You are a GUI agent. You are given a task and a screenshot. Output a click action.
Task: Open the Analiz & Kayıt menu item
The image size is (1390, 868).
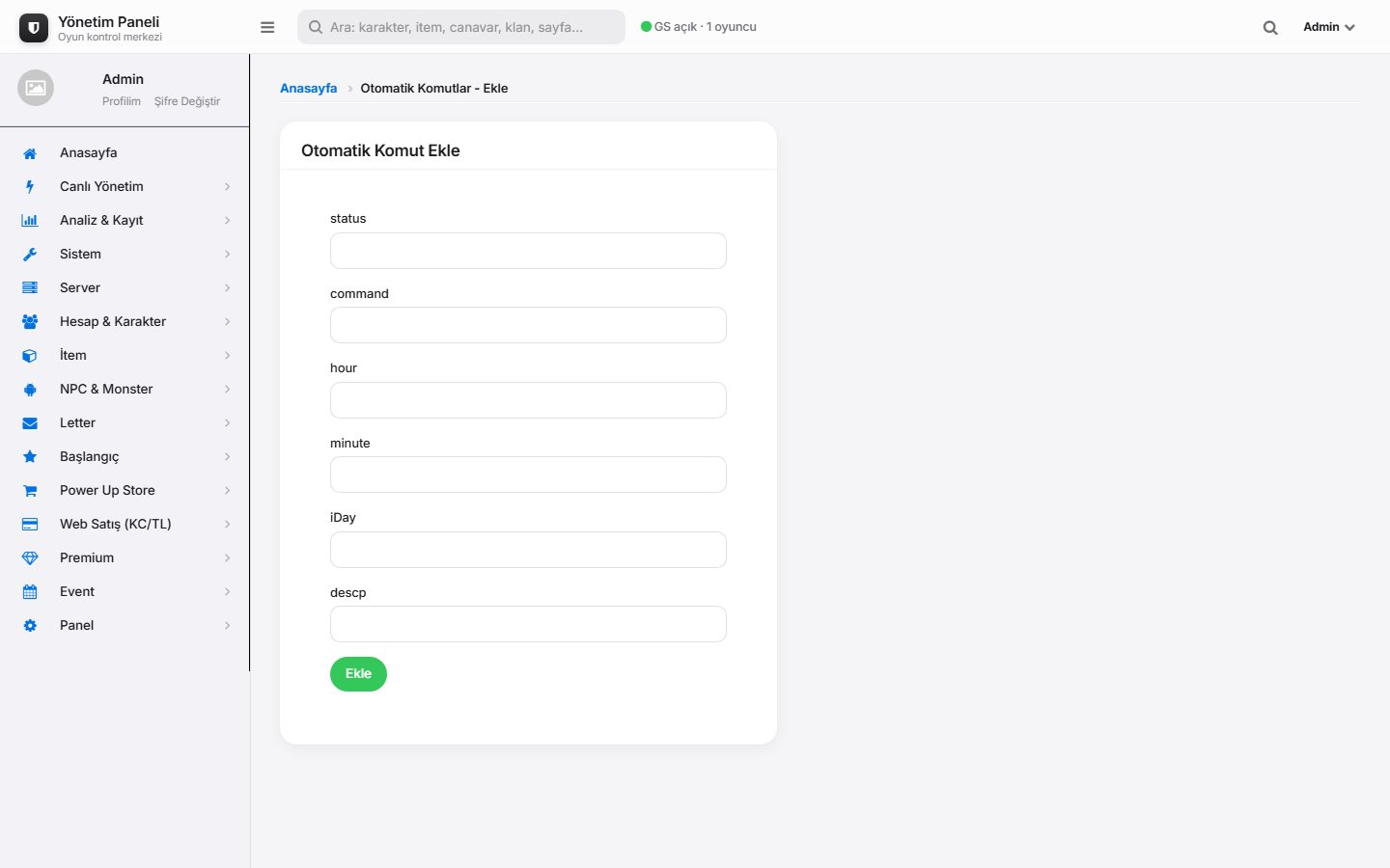coord(125,221)
